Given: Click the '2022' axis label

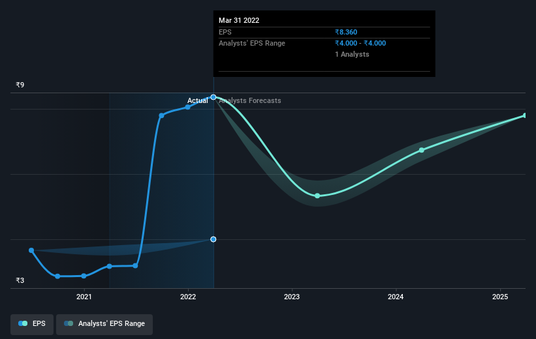Looking at the screenshot, I should (188, 297).
